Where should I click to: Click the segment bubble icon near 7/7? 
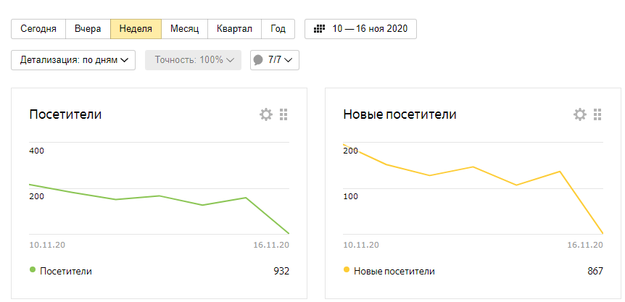[x=258, y=60]
